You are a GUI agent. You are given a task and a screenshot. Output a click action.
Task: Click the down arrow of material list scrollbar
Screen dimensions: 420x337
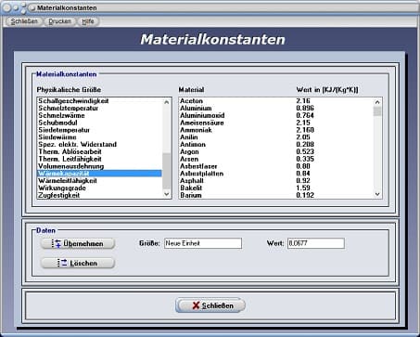[x=377, y=194]
